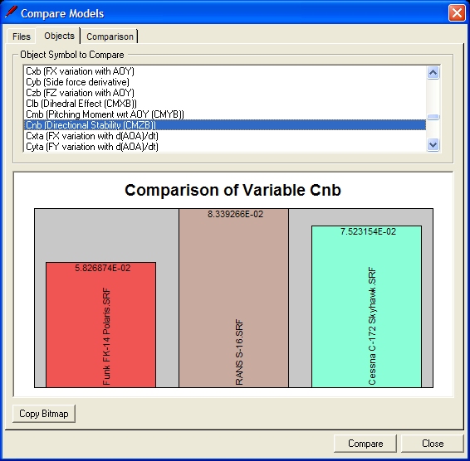This screenshot has width=470, height=461.
Task: Click the Compare Models title bar pen icon
Action: coord(11,12)
